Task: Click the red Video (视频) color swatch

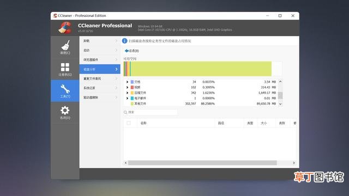Action: 132,87
